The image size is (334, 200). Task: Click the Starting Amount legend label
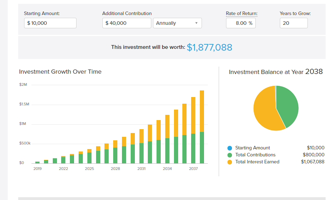pyautogui.click(x=252, y=148)
